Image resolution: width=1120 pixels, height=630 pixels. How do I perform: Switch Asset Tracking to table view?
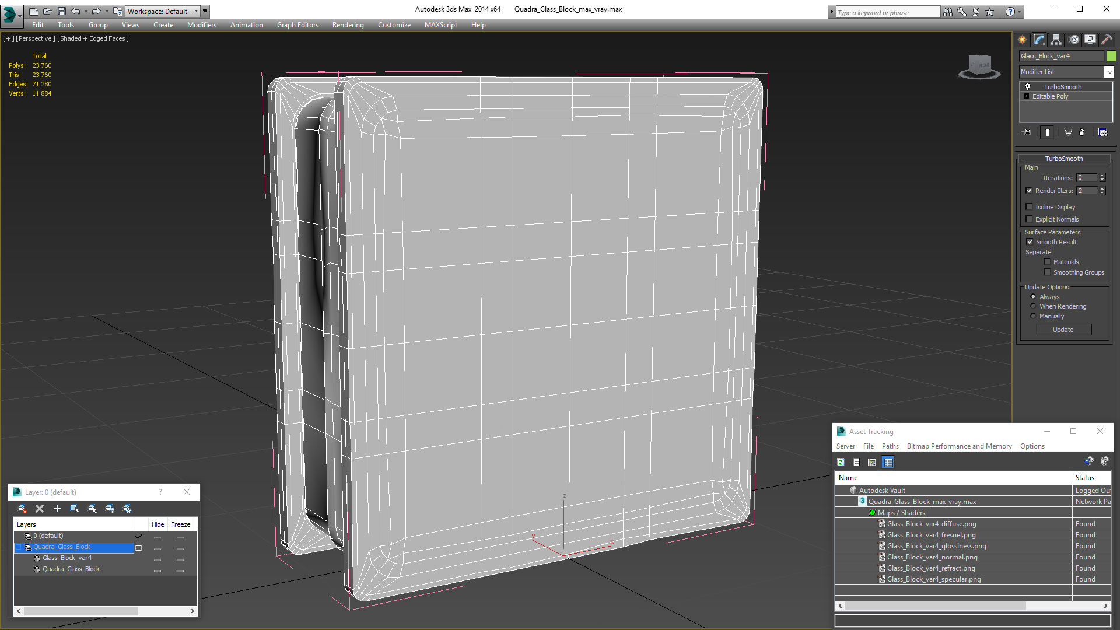click(888, 462)
